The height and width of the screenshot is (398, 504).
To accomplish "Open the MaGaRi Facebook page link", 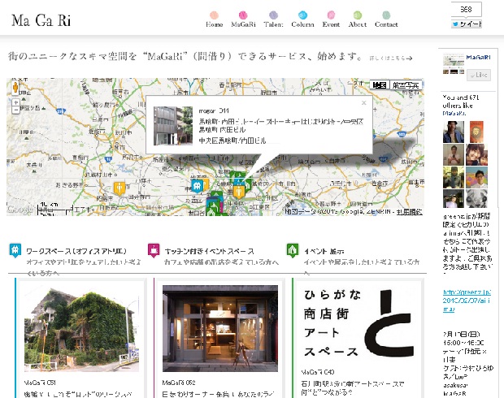I will (x=478, y=57).
